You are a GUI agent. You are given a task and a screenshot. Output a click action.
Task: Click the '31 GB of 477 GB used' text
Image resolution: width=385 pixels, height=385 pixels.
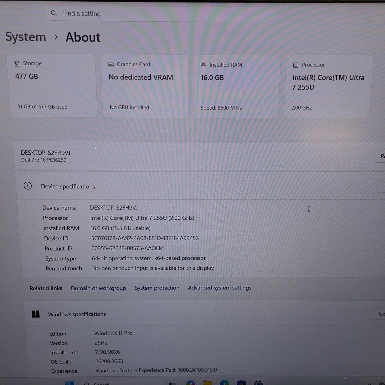(42, 107)
